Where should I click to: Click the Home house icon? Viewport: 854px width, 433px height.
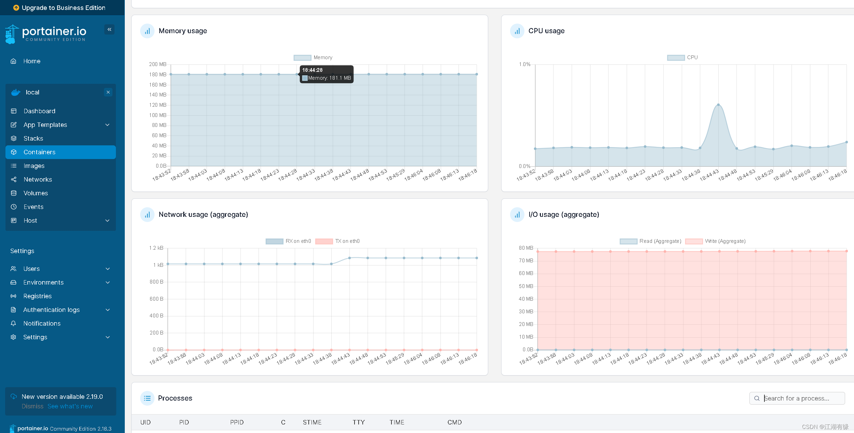point(13,61)
